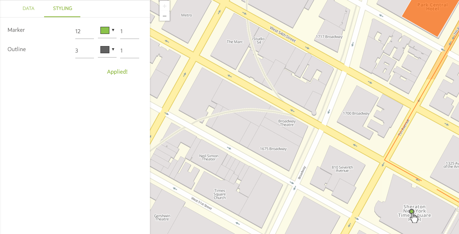Click the Marker label in styling panel
This screenshot has width=459, height=234.
tap(16, 30)
